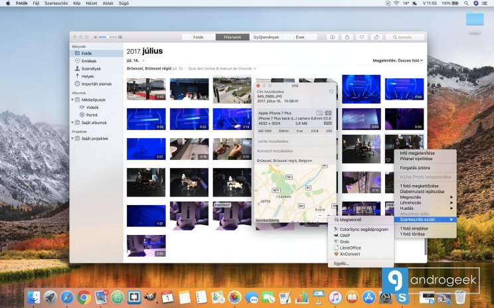This screenshot has width=494, height=308.
Task: Open Google Chrome from the Dock
Action: click(x=84, y=297)
